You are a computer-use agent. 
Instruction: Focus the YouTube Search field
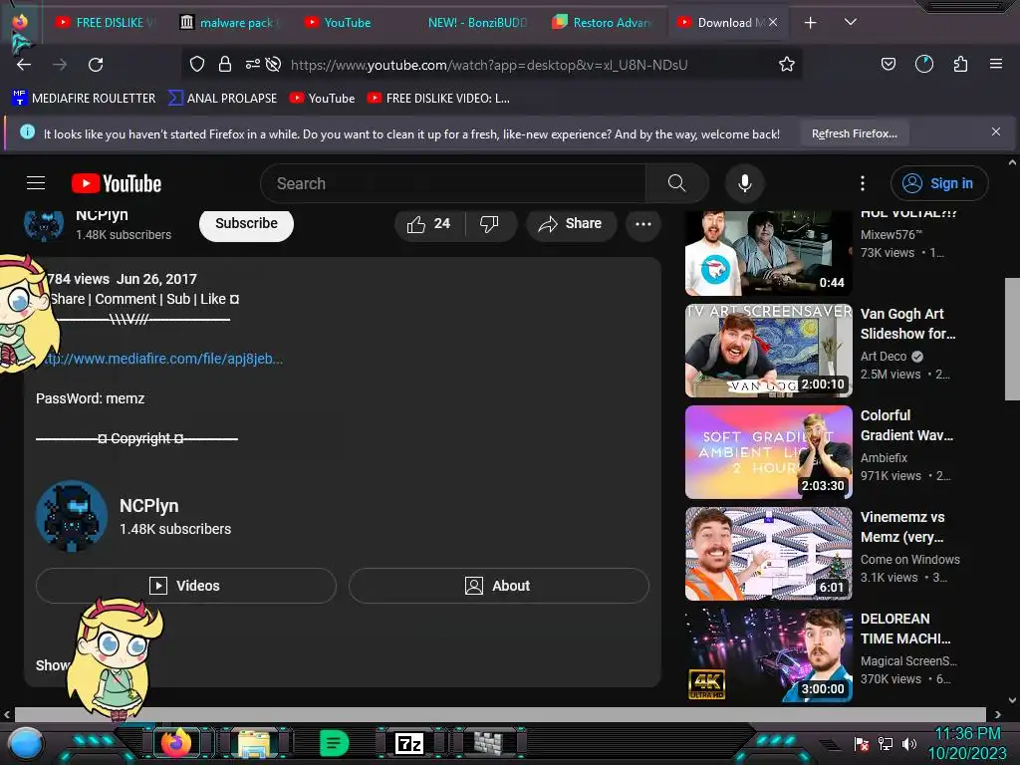[x=453, y=183]
